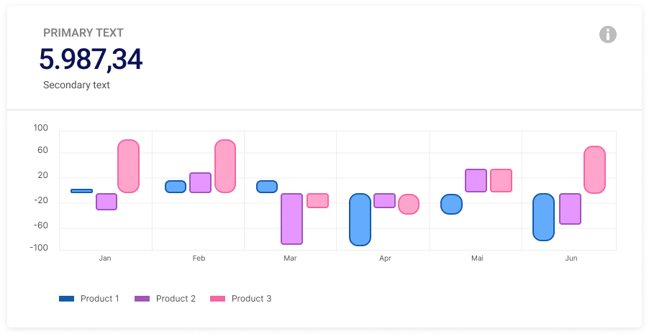649x336 pixels.
Task: Select the long purple Product 2 bar in Mar
Action: click(x=291, y=219)
